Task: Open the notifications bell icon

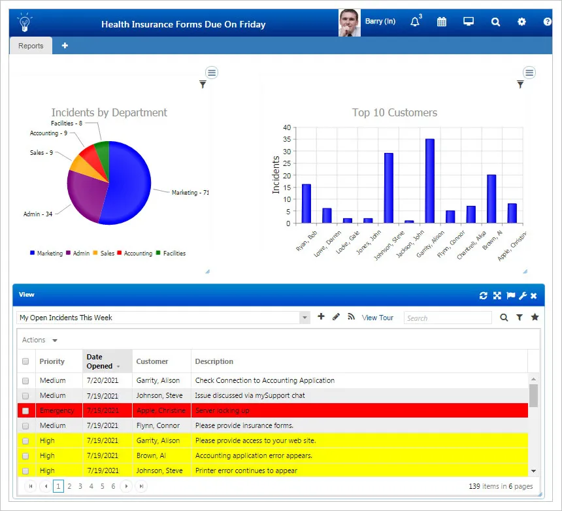Action: pos(415,22)
